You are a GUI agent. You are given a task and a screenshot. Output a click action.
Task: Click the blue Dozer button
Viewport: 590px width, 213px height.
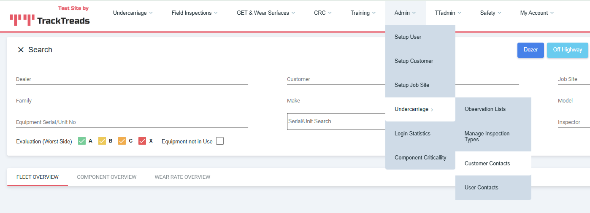[x=530, y=50]
